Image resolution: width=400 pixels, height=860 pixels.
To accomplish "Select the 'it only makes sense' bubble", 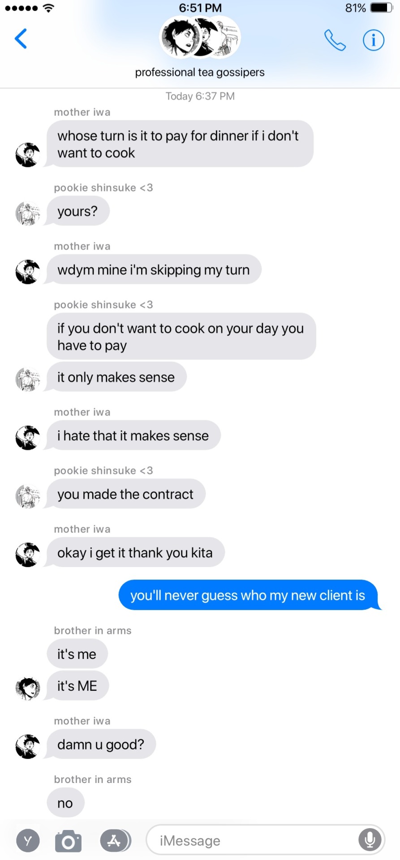I will (x=116, y=377).
